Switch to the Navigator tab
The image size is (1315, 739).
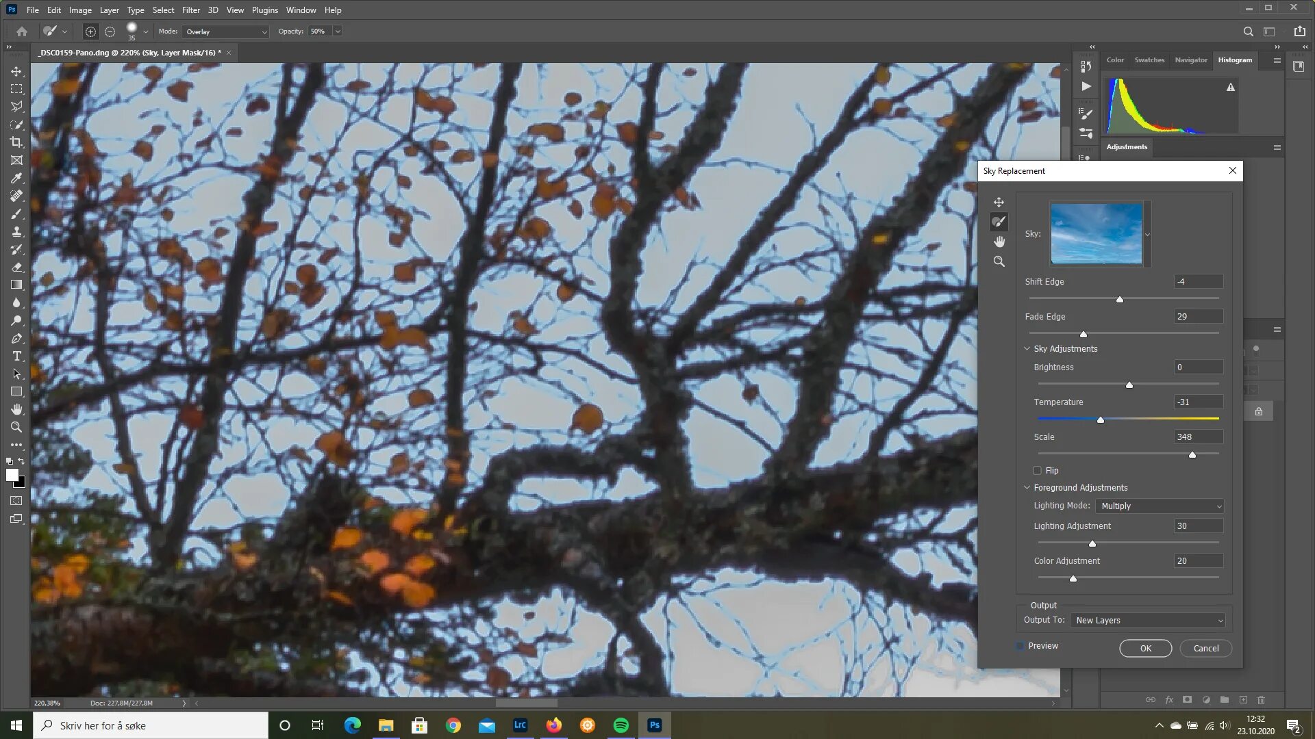pos(1190,60)
